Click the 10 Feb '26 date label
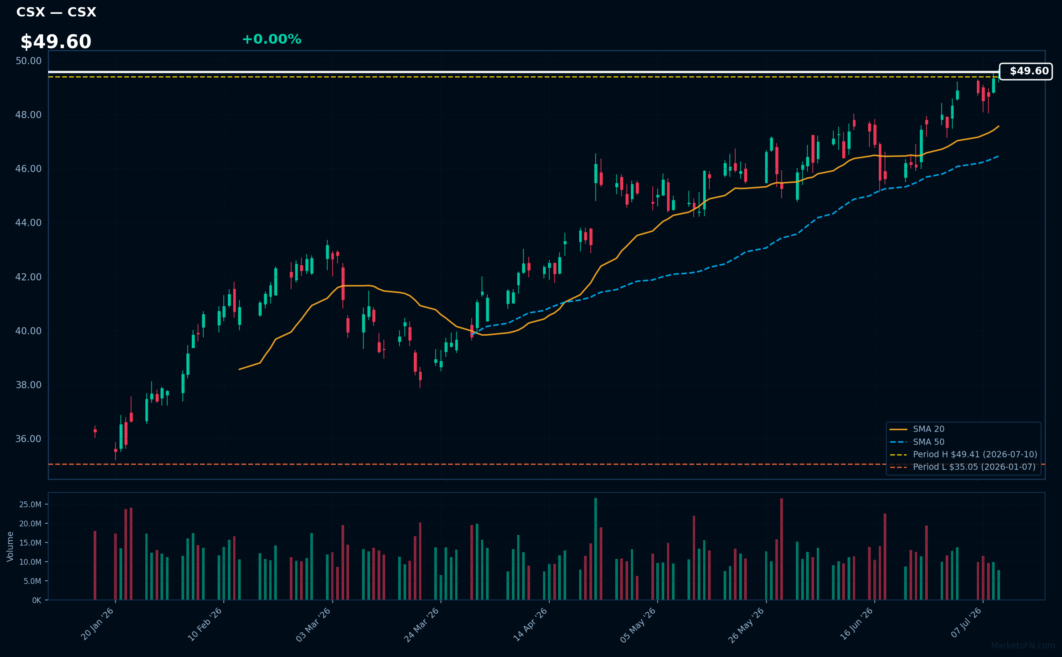 tap(205, 624)
